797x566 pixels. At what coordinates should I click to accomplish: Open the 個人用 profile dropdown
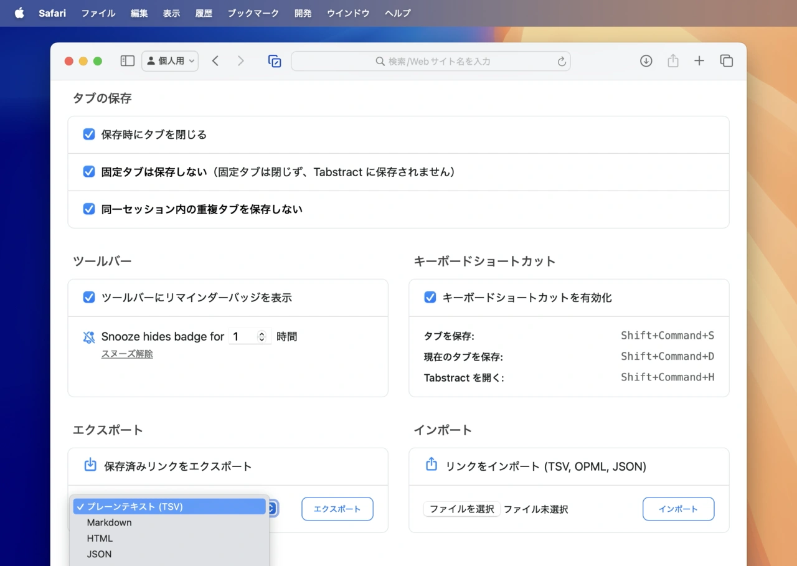tap(170, 61)
